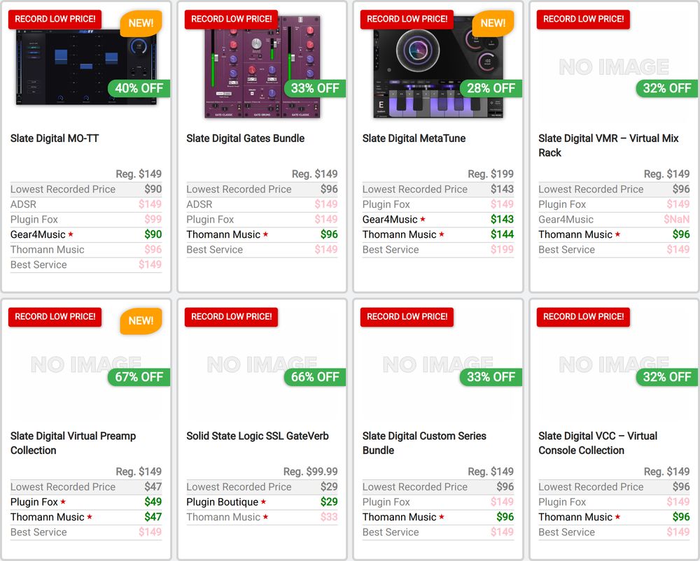The height and width of the screenshot is (561, 700).
Task: Click the NEW! badge on MetaTune card
Action: click(493, 23)
